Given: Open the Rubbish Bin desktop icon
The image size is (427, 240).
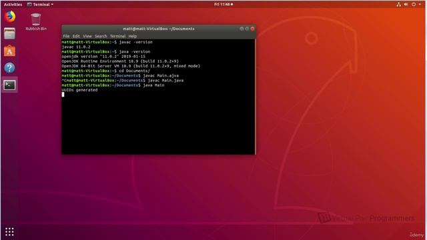Looking at the screenshot, I should pos(36,22).
